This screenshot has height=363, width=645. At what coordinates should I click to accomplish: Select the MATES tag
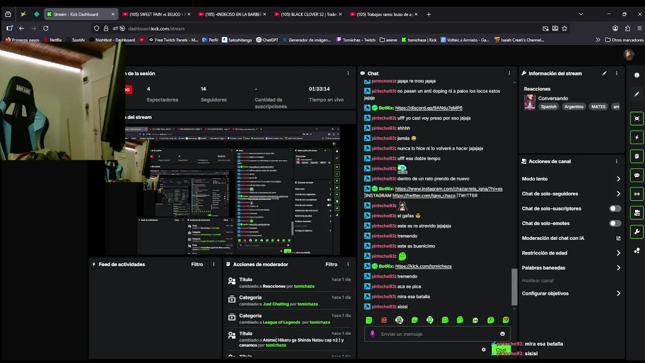click(x=598, y=107)
